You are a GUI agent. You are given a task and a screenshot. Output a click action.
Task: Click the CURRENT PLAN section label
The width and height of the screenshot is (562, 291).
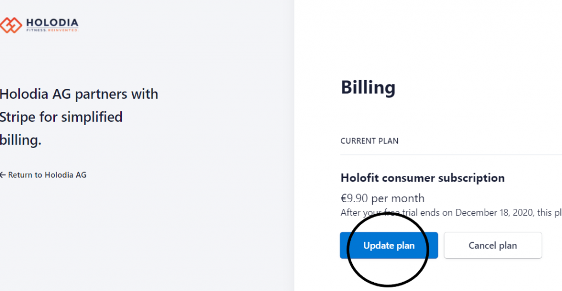click(369, 141)
